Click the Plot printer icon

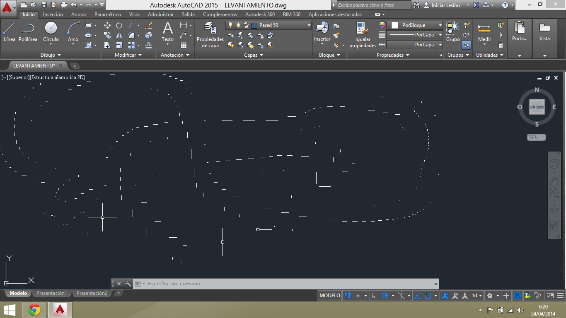64,5
